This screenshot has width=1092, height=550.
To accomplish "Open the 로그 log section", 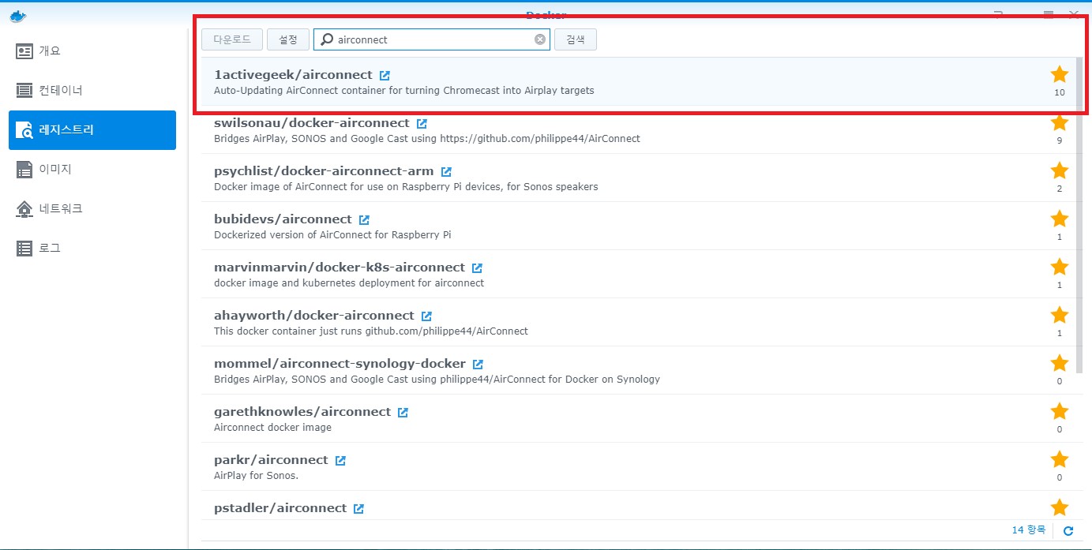I will pyautogui.click(x=92, y=249).
